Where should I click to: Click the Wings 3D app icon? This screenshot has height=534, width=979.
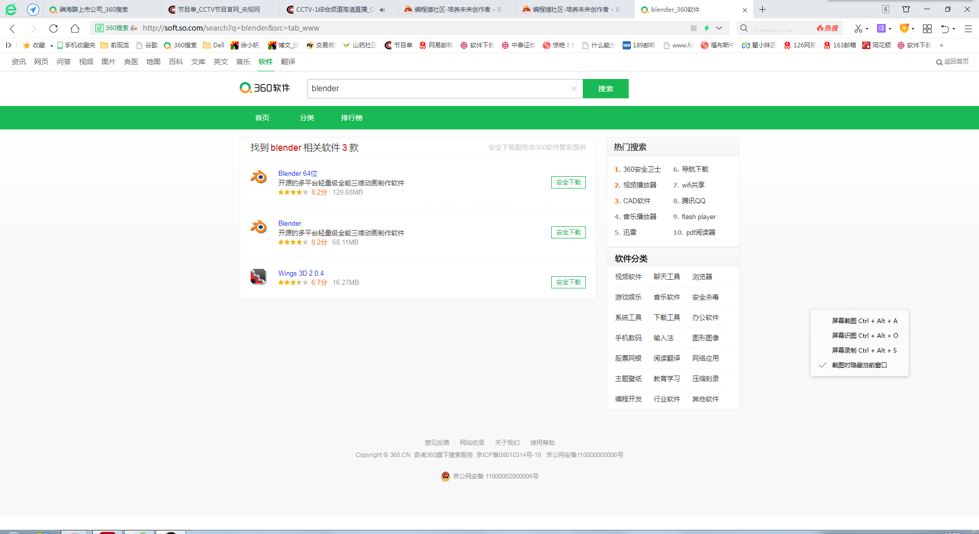click(x=259, y=277)
